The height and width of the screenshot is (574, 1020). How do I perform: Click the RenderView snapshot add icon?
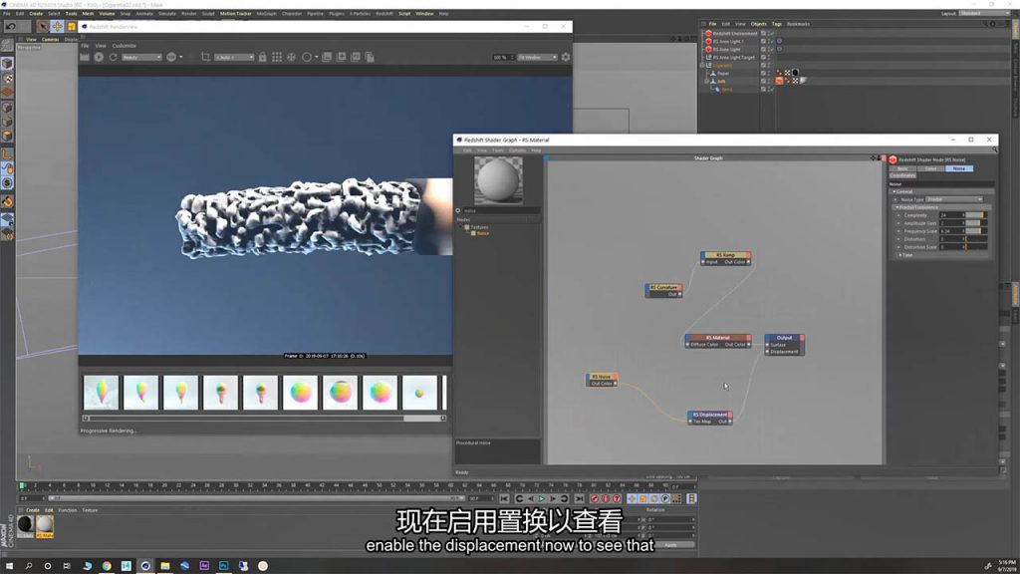click(x=342, y=57)
